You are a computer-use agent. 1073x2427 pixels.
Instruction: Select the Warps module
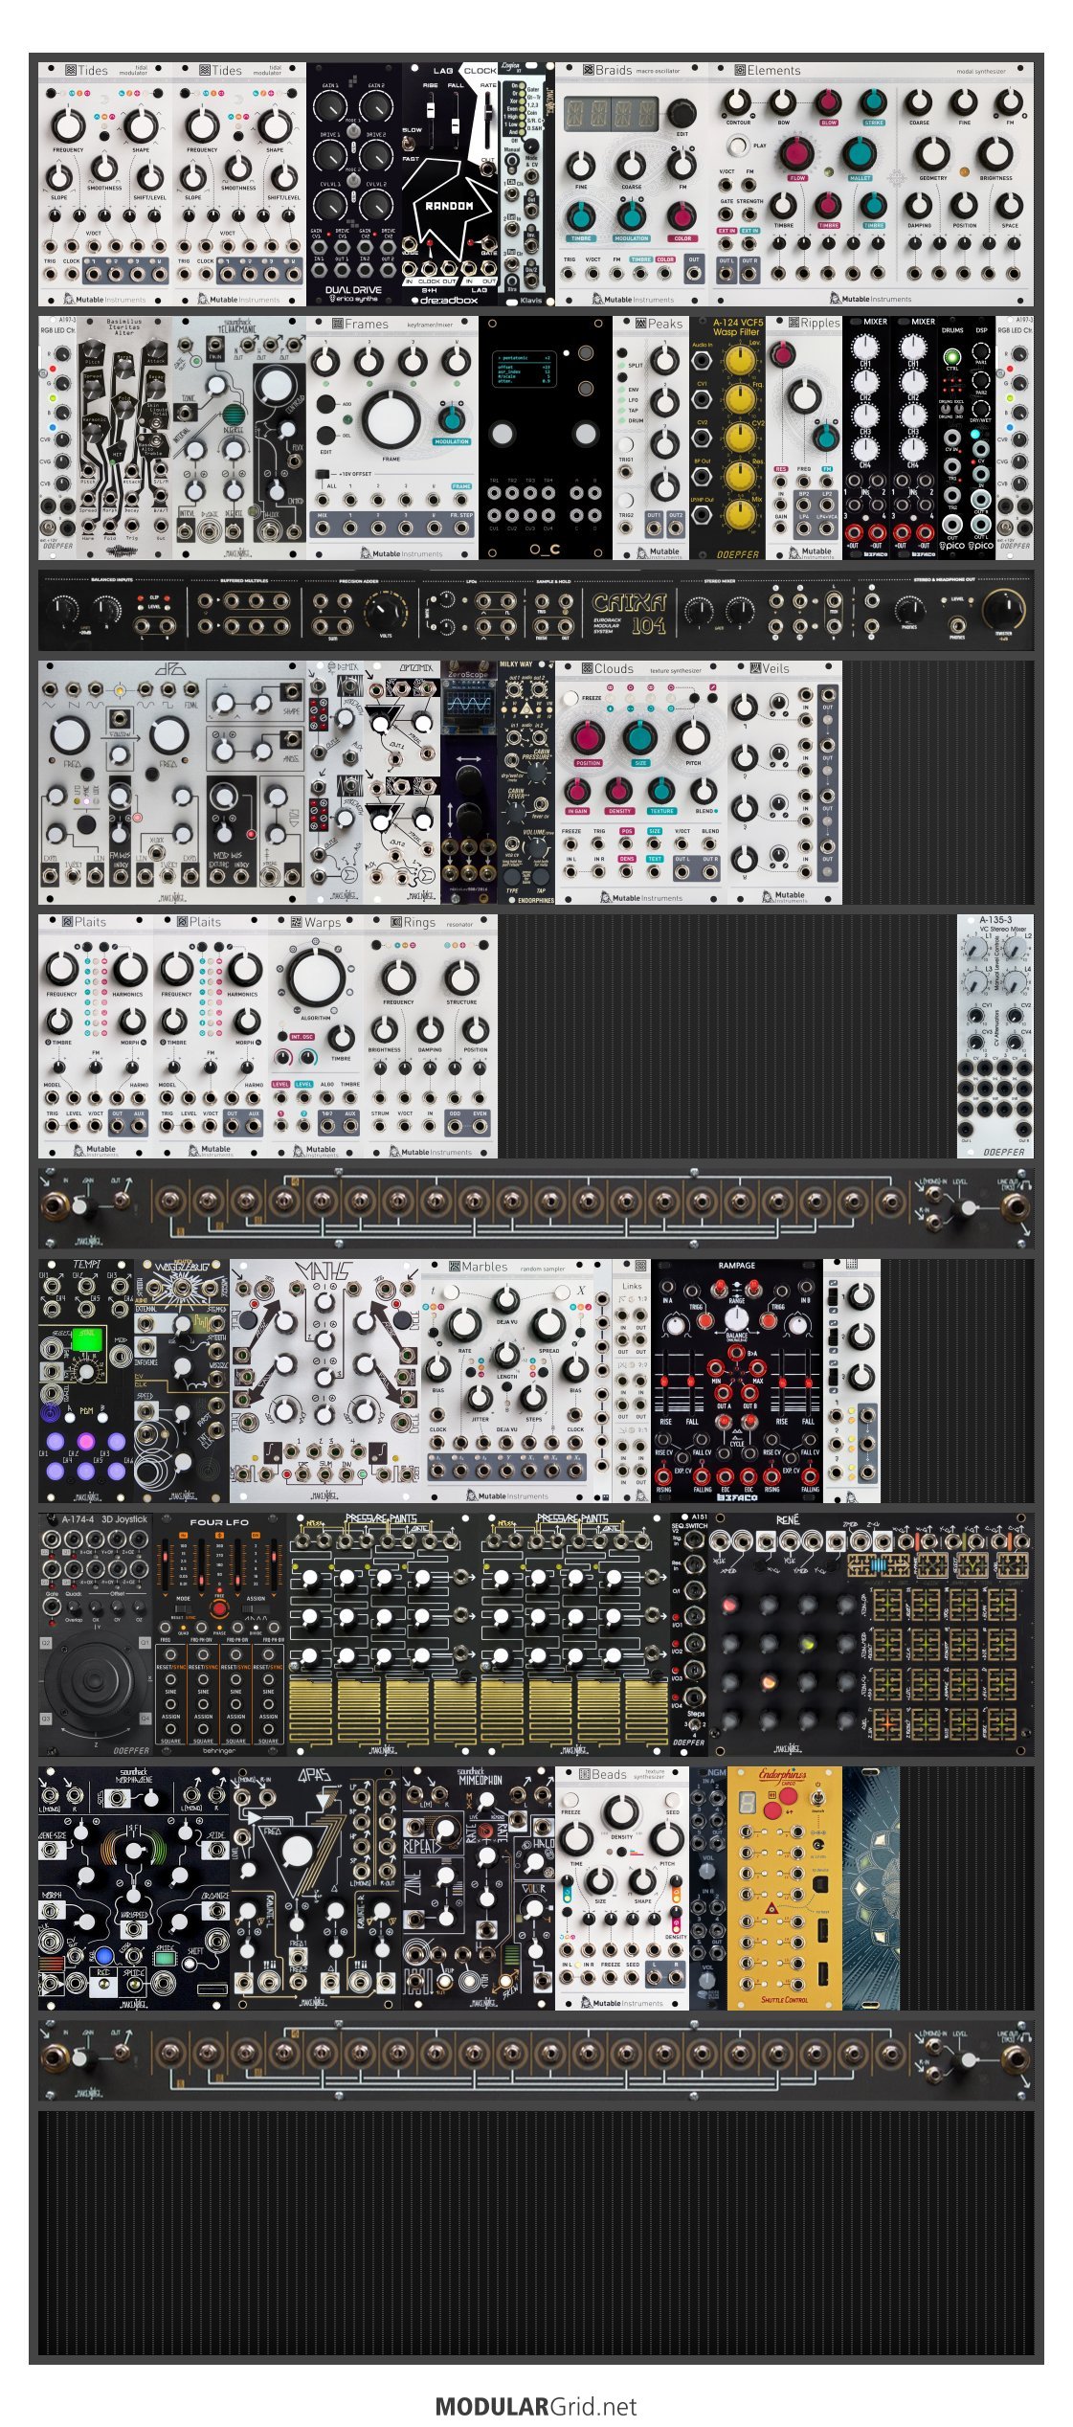coord(316,1036)
